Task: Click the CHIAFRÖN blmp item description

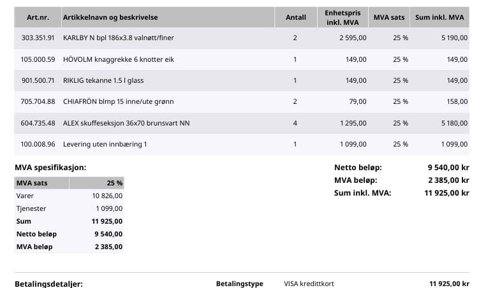Action: (118, 101)
